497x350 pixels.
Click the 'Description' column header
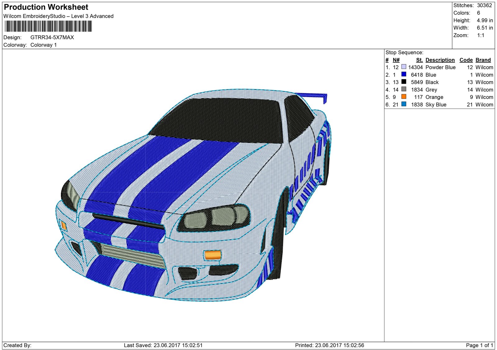[440, 60]
